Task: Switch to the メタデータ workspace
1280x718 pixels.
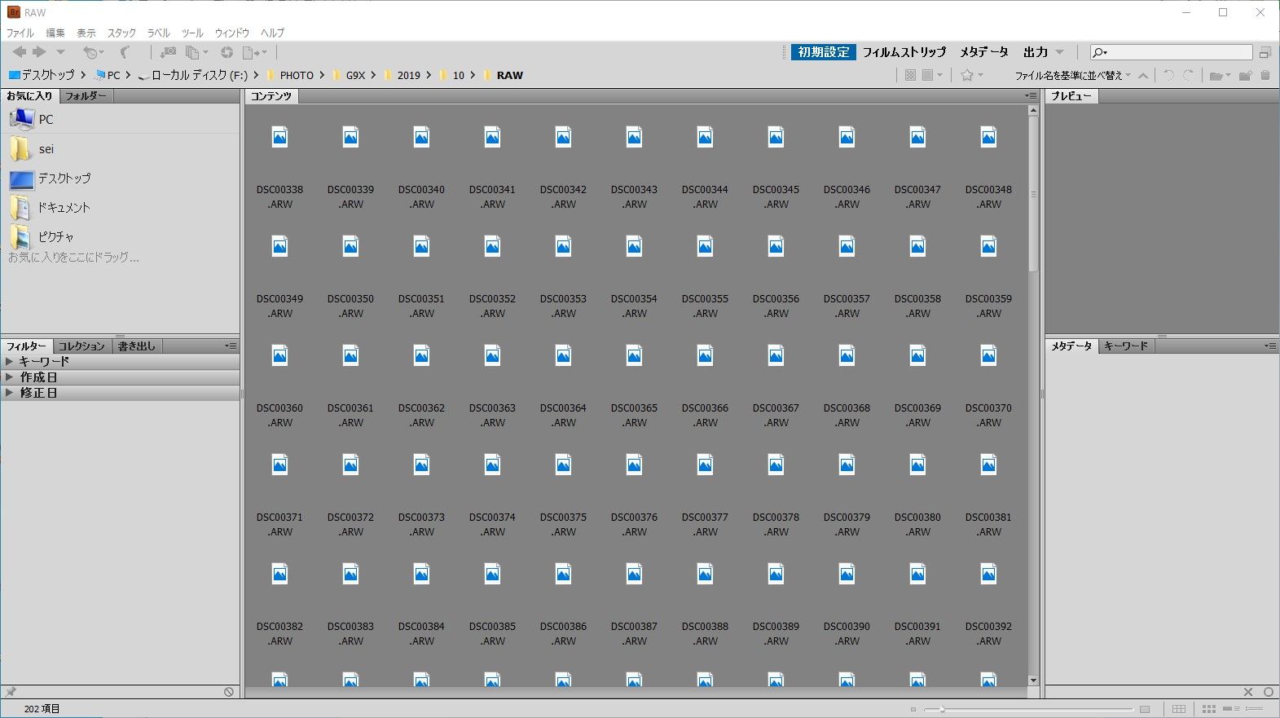Action: pos(983,52)
